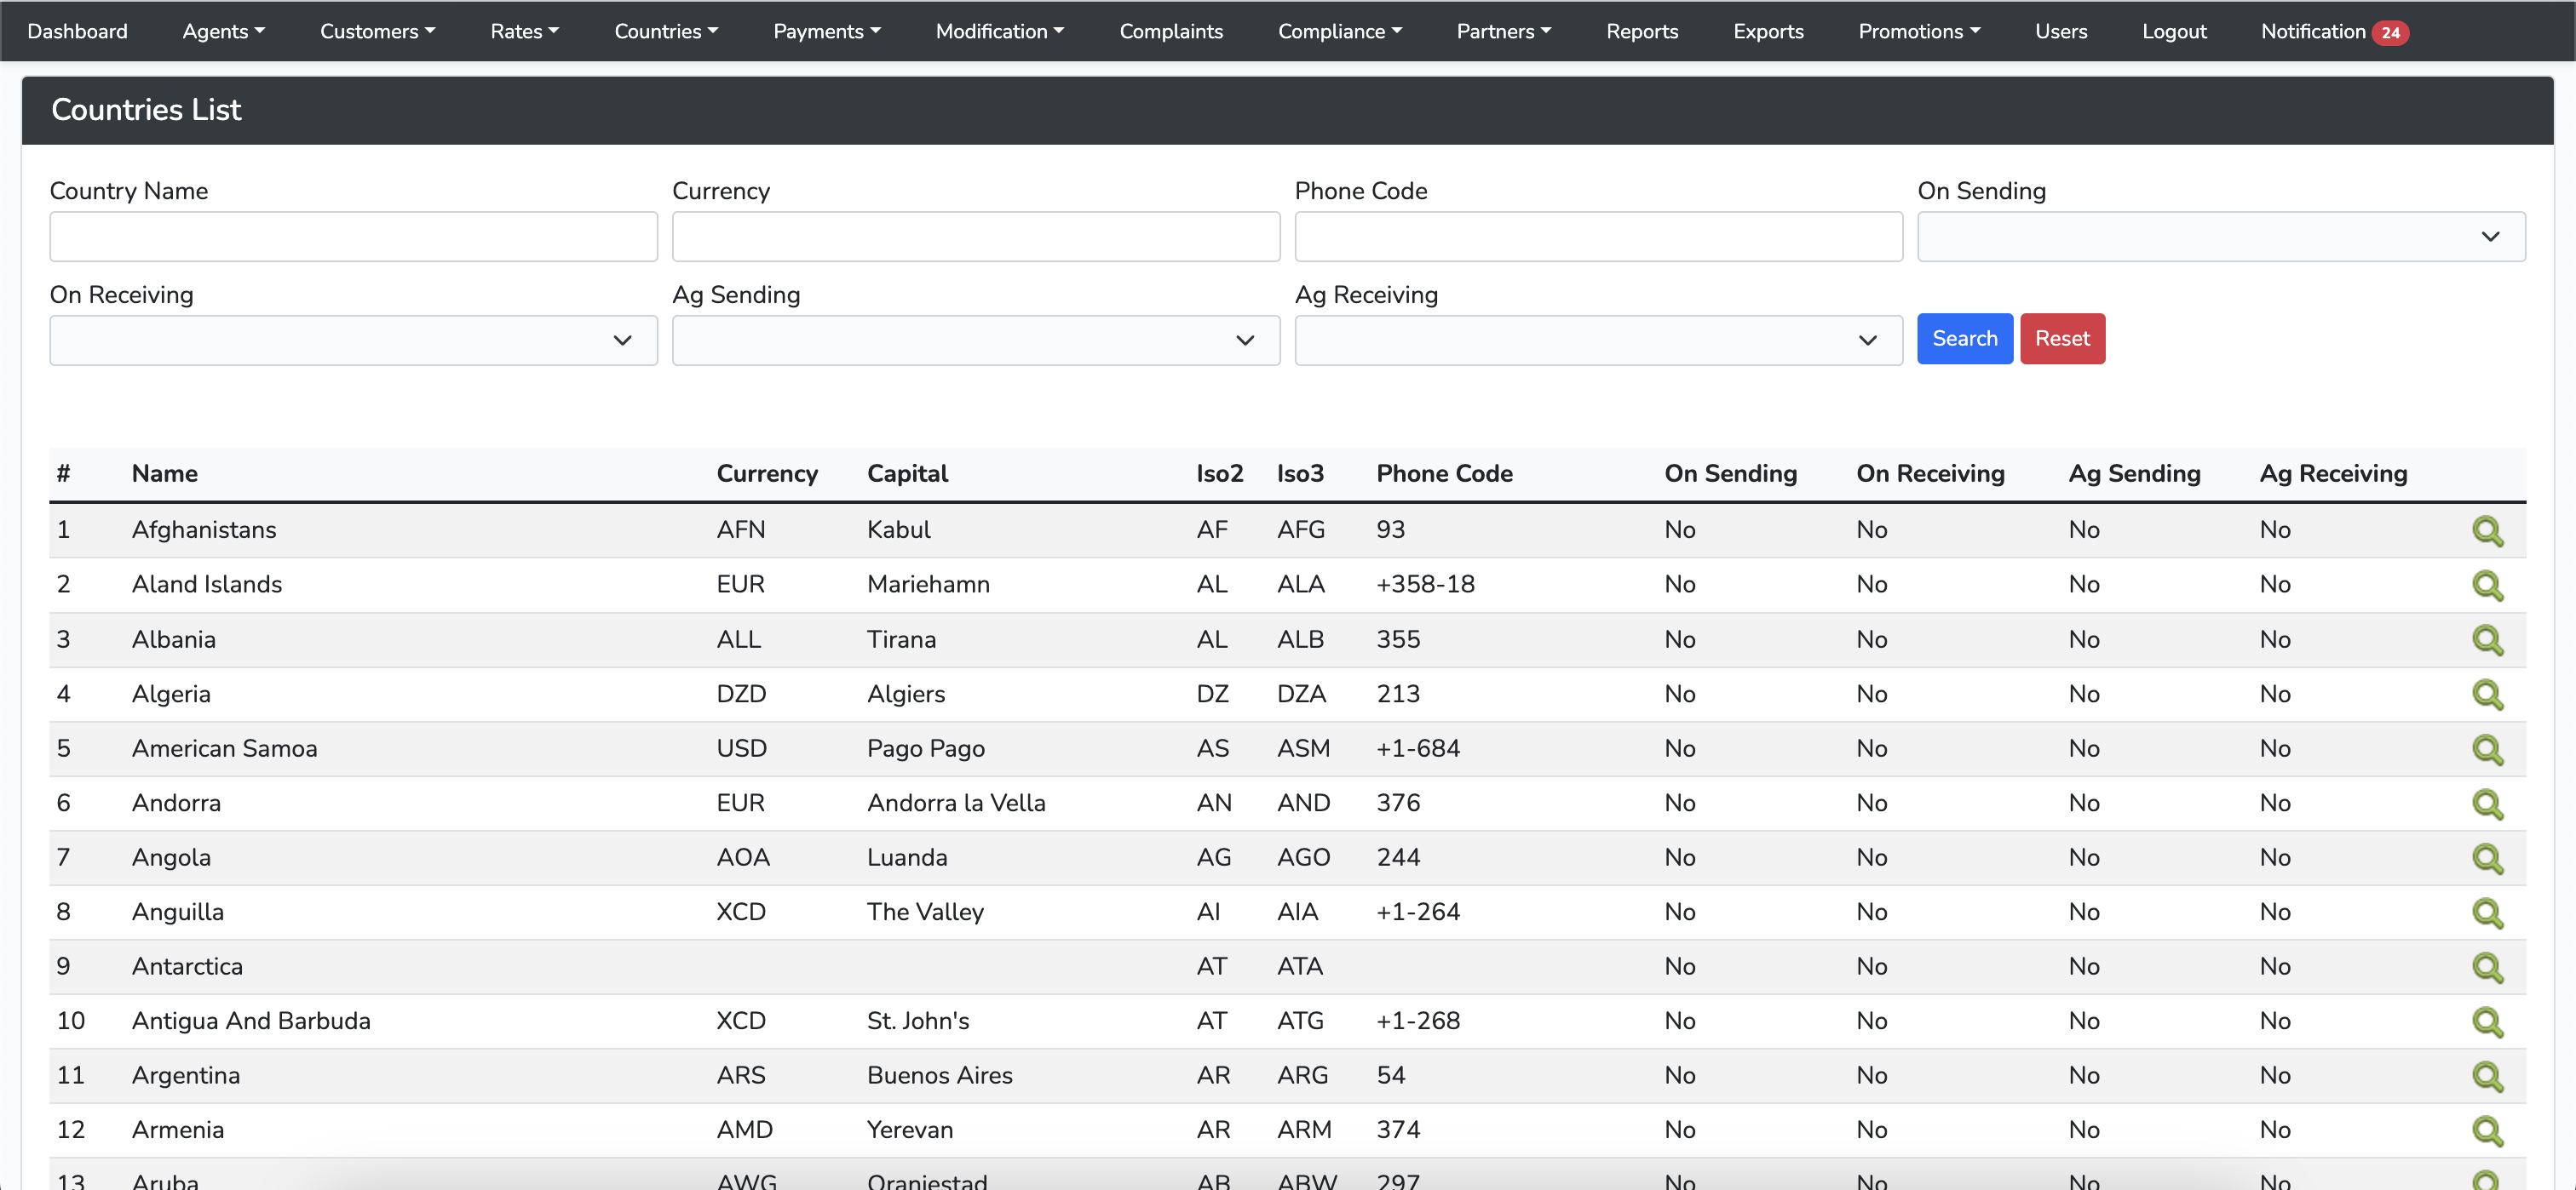Open the Compliance navigation menu
Image resolution: width=2576 pixels, height=1190 pixels.
pos(1339,31)
